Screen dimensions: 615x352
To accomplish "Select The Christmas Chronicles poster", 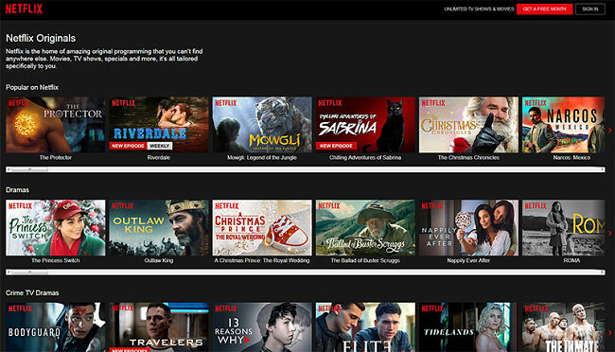I will point(468,125).
